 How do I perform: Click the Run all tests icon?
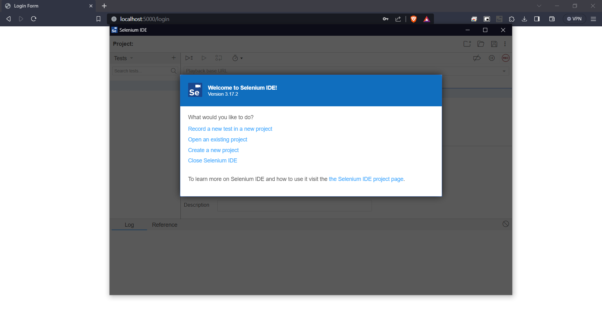coord(189,58)
